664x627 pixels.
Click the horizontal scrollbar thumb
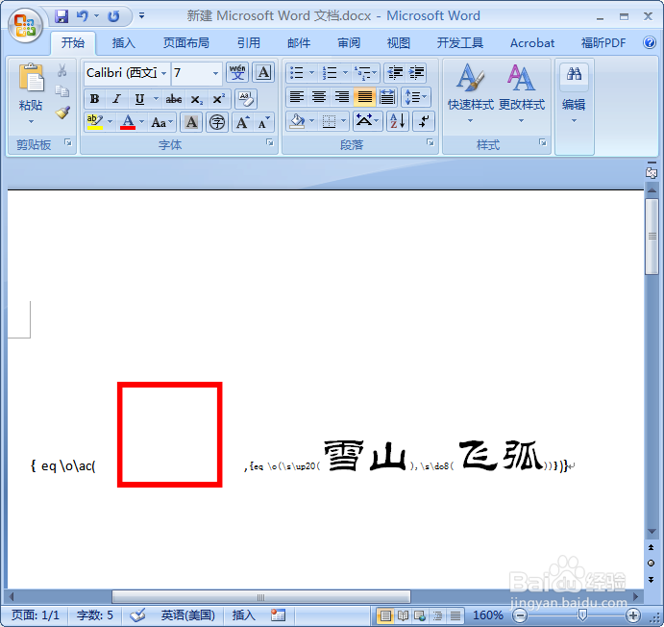click(260, 597)
